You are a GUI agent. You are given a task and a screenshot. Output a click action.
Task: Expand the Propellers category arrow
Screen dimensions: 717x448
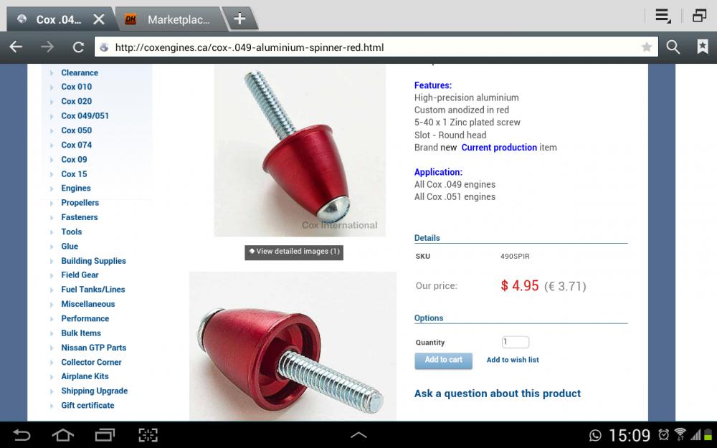point(52,203)
